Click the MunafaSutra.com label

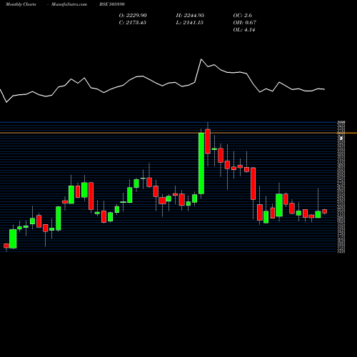(69, 4)
